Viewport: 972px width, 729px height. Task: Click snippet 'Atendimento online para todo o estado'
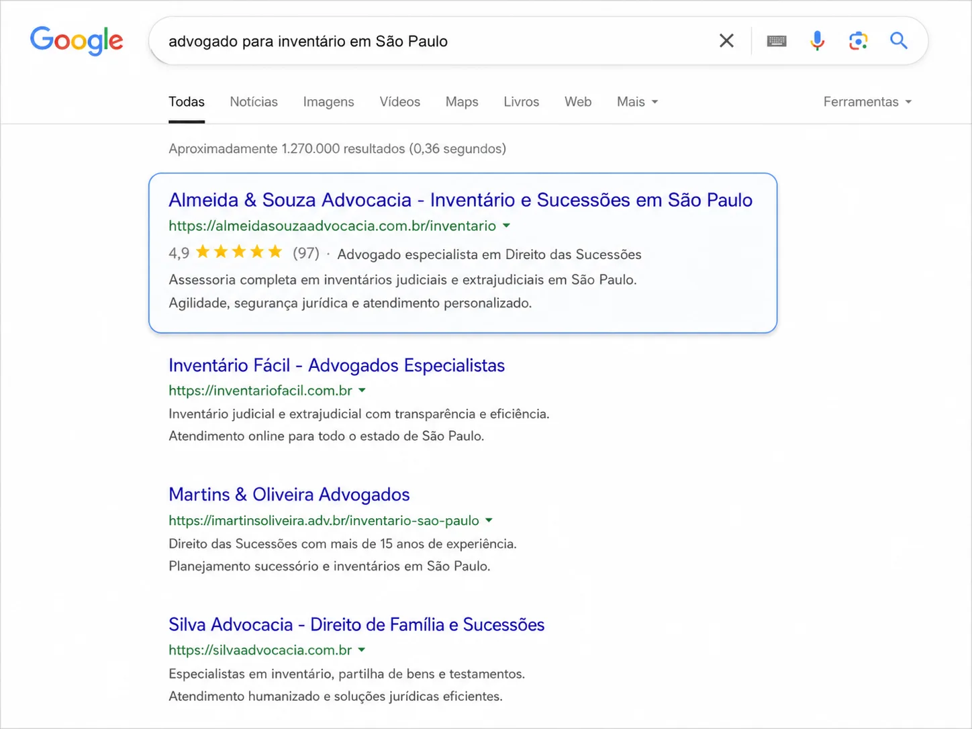pos(326,436)
